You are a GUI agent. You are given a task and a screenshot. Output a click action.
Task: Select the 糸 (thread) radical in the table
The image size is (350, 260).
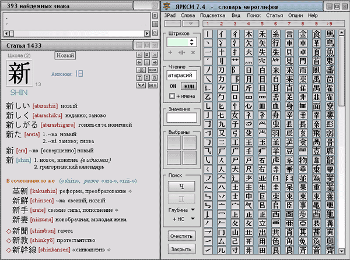click(x=276, y=34)
